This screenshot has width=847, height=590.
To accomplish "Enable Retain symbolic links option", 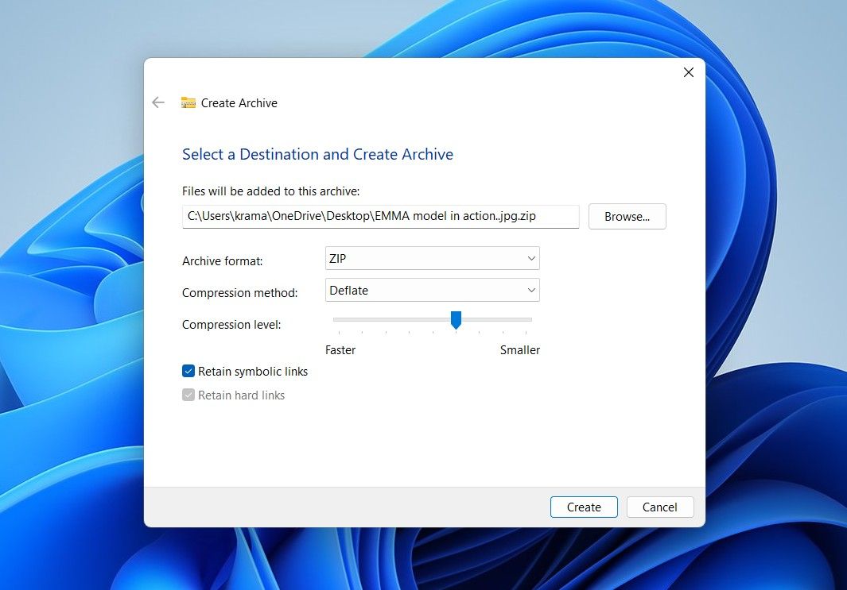I will (188, 370).
